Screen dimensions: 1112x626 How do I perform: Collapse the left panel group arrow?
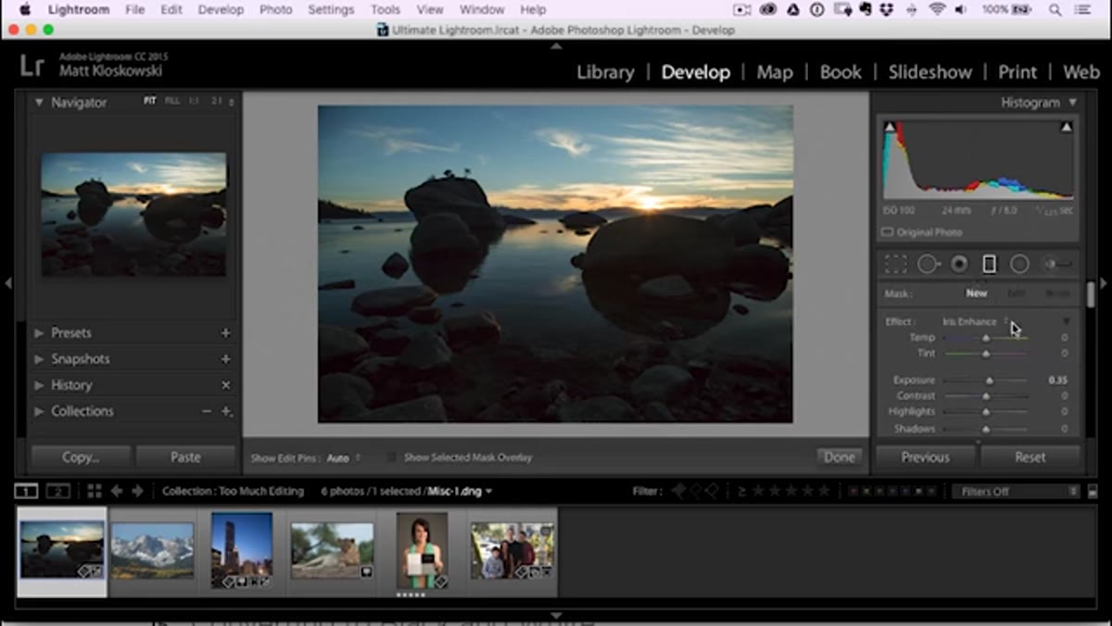click(x=7, y=283)
